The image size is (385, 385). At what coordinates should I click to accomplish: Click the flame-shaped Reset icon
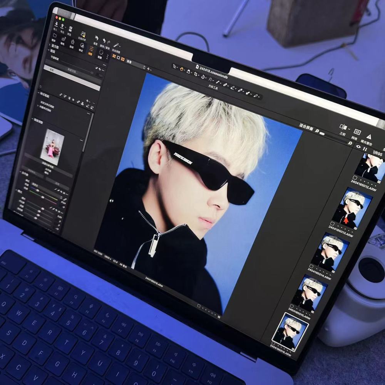[97, 38]
